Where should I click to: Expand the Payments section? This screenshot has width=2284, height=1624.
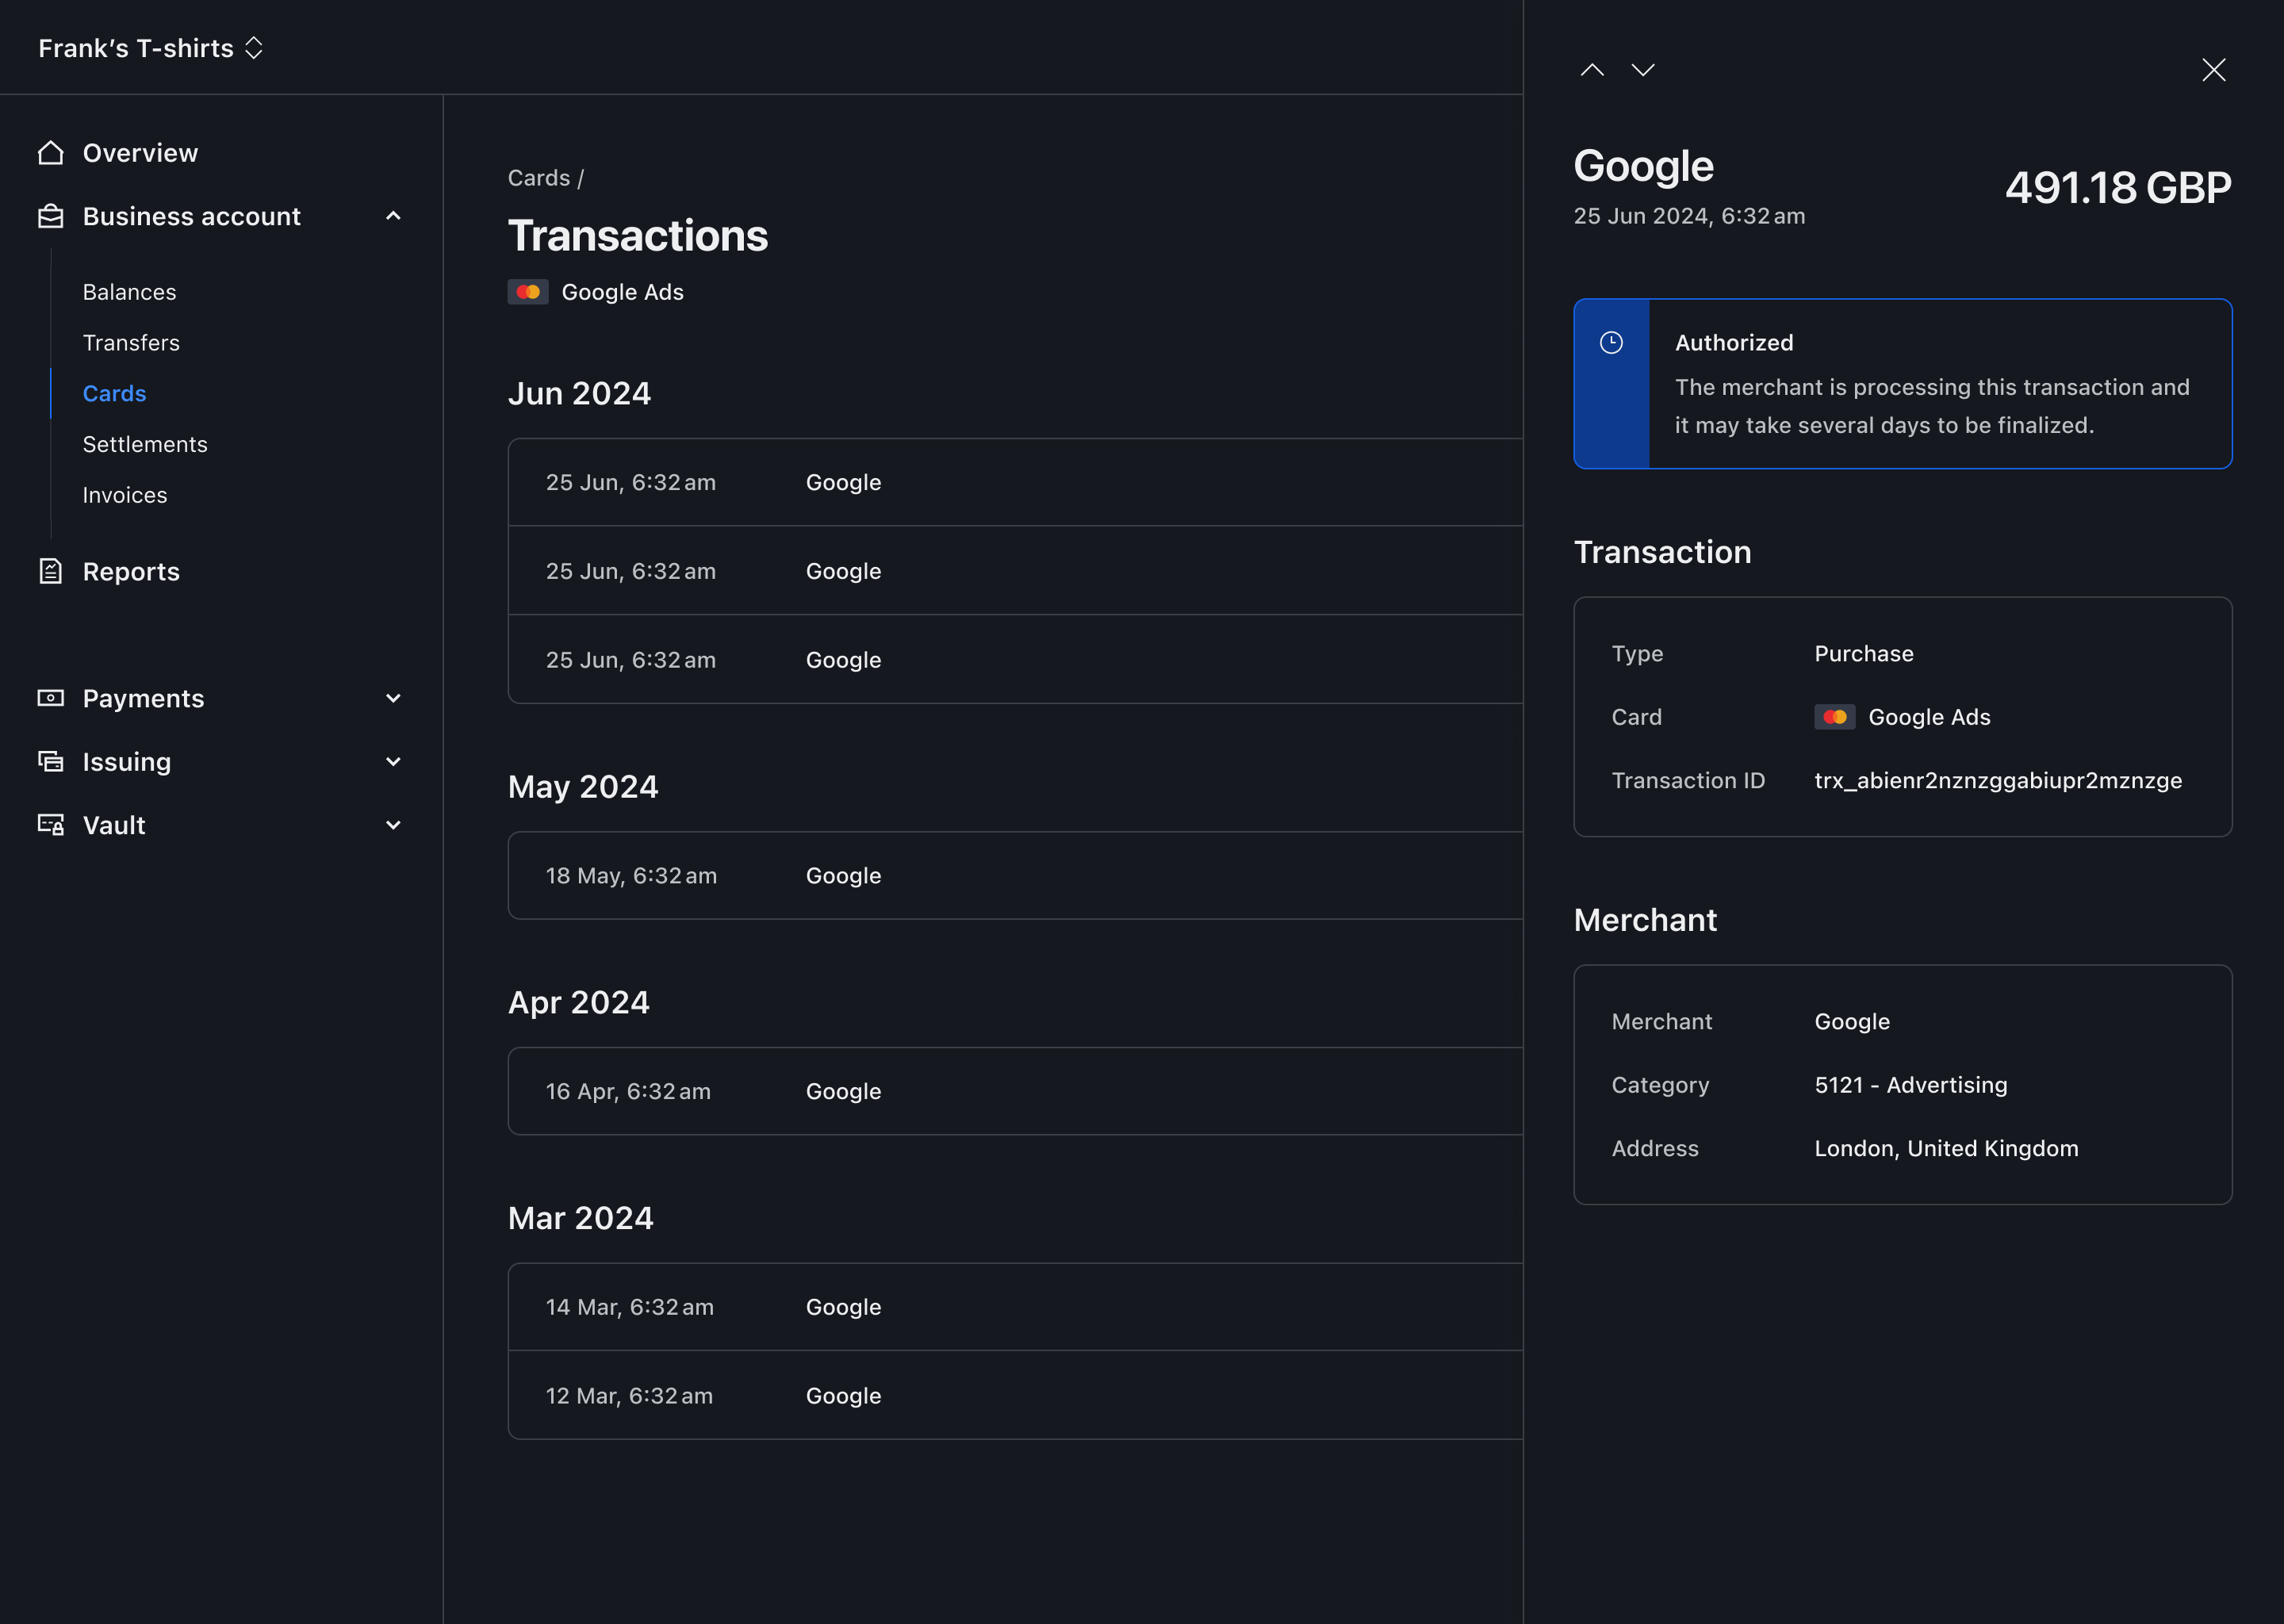pyautogui.click(x=393, y=698)
